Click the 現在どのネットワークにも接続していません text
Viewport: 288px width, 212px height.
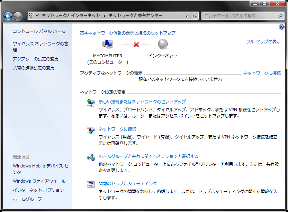[180, 79]
